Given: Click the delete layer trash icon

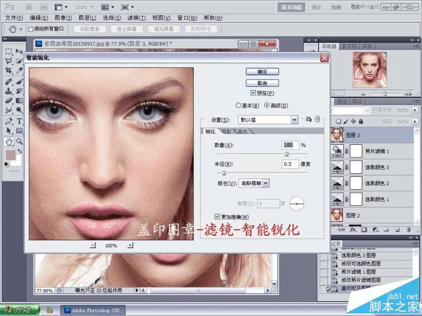Looking at the screenshot, I should pyautogui.click(x=408, y=230).
